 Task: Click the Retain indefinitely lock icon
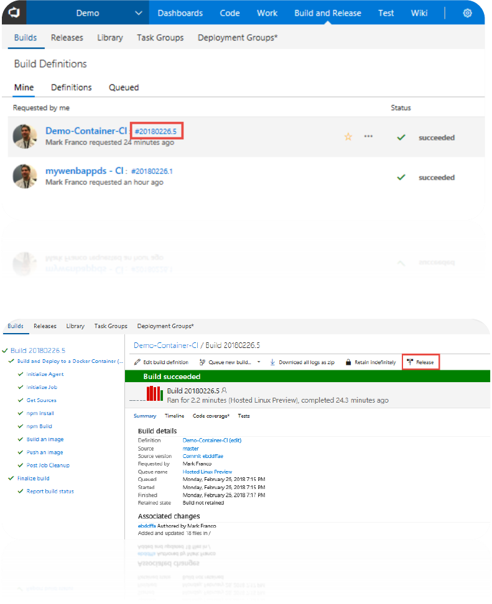click(x=348, y=362)
